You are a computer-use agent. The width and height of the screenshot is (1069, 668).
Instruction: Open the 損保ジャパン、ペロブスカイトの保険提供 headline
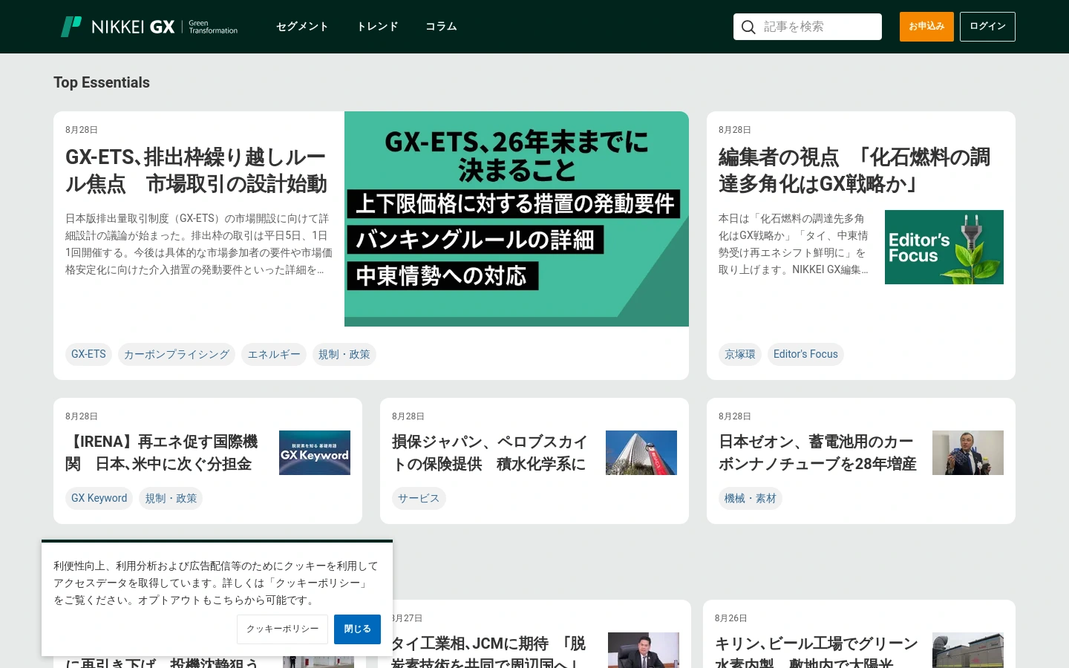pyautogui.click(x=490, y=453)
